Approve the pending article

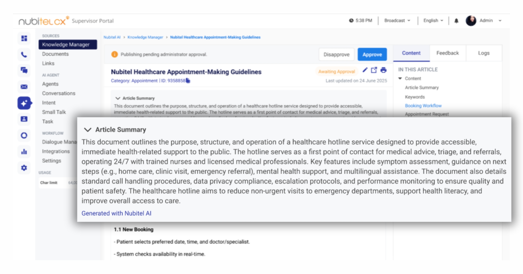click(x=372, y=54)
